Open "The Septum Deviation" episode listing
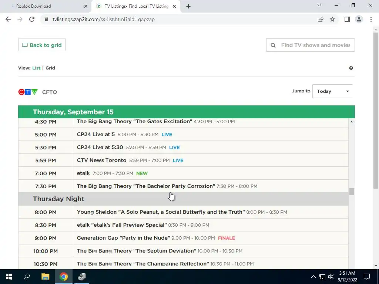379x284 pixels. [137, 251]
